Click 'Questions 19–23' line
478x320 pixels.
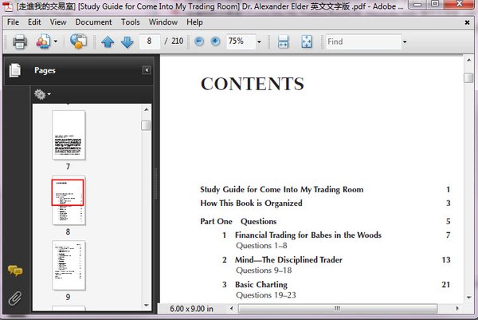(266, 295)
